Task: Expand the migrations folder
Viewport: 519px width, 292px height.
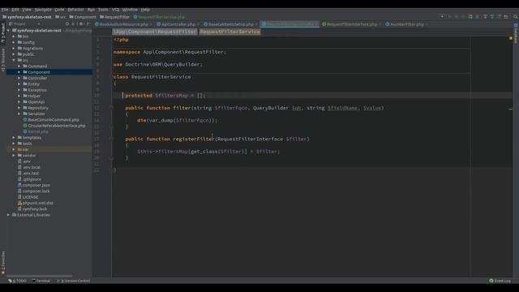Action: coord(14,49)
